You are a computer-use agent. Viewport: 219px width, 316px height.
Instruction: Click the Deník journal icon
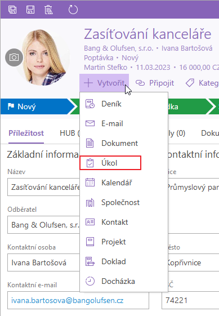coord(90,104)
